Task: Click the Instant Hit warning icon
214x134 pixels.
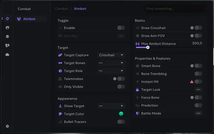Action: 192,82
